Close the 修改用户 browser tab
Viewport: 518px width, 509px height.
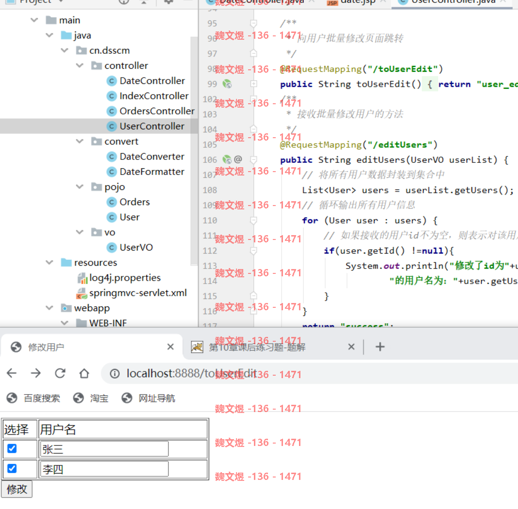[x=171, y=347]
